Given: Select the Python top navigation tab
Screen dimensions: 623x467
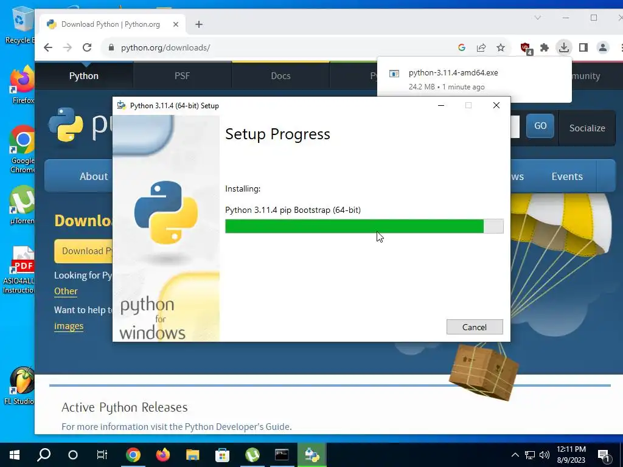Looking at the screenshot, I should point(84,75).
